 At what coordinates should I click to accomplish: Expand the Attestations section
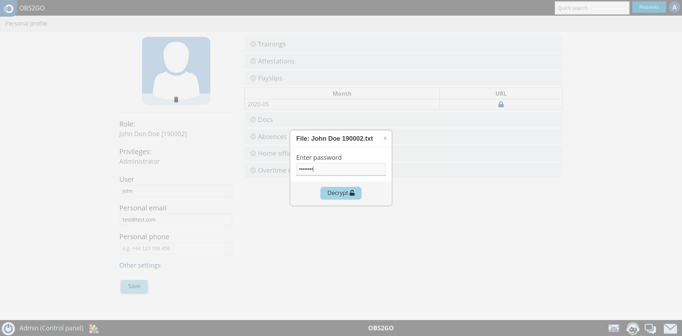403,61
